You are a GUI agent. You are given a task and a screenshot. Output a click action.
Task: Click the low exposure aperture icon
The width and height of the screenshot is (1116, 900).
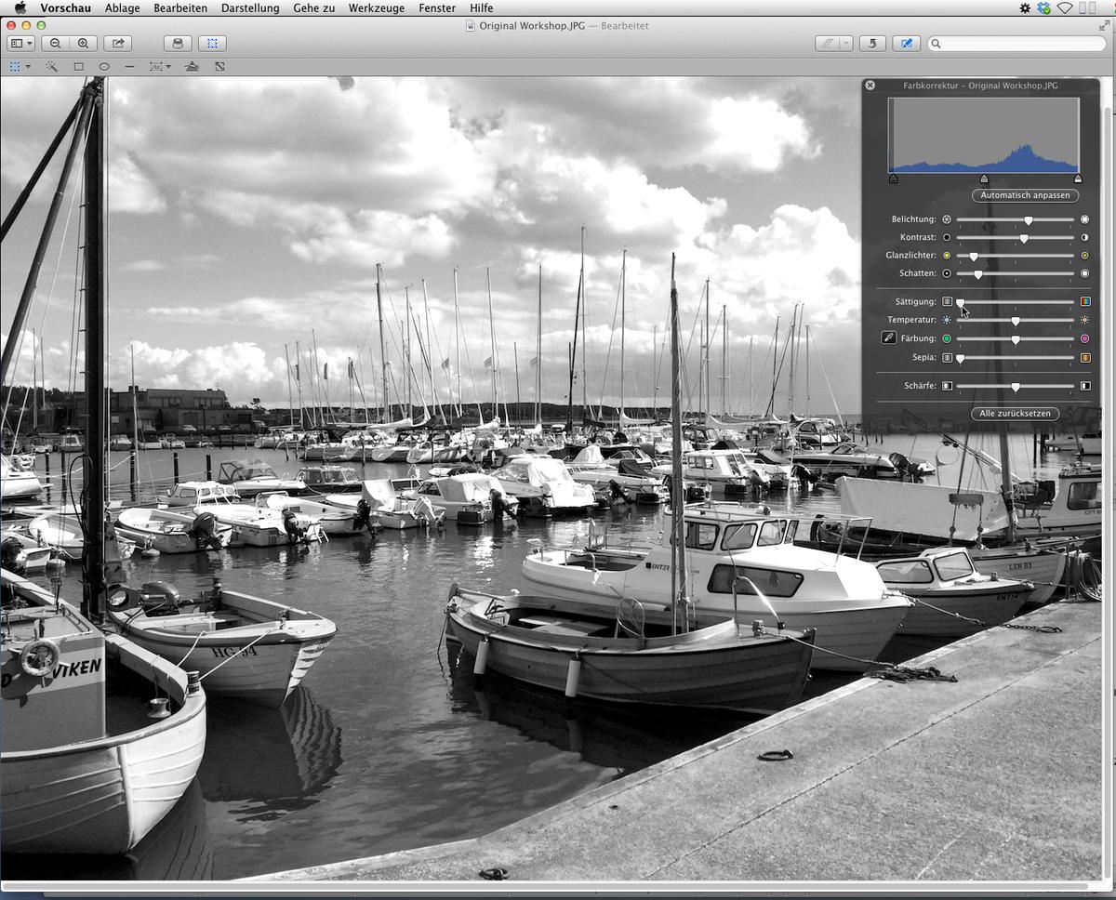click(x=947, y=219)
